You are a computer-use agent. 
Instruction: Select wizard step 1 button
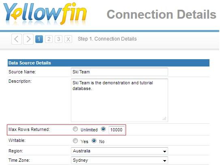[x=39, y=39]
